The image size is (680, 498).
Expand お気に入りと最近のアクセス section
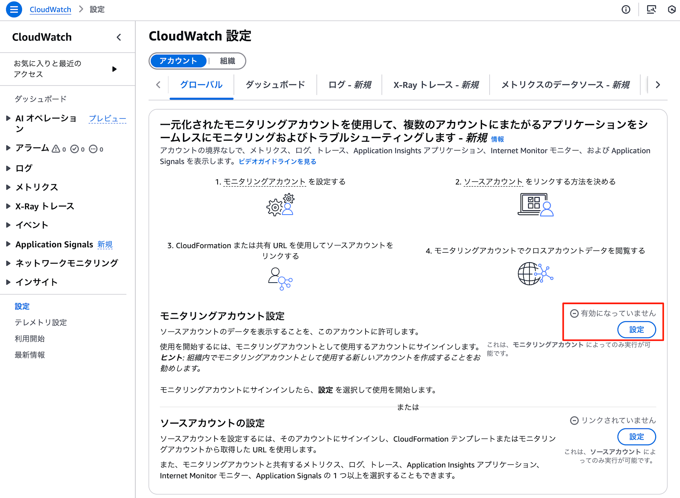(x=114, y=69)
